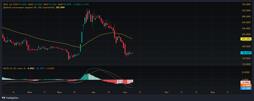Click the Июн time axis label

click(30, 92)
